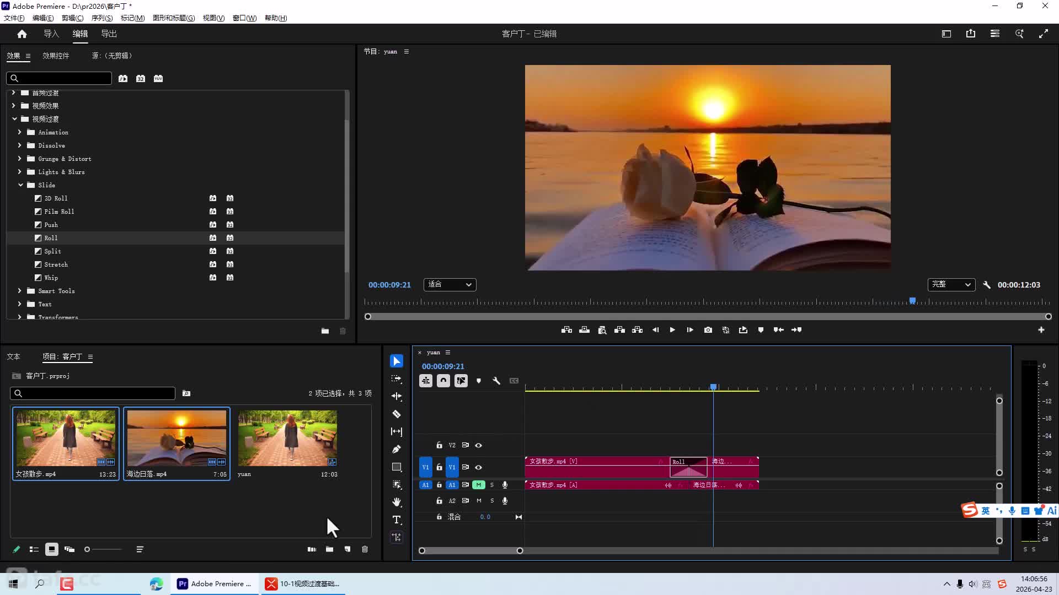Collapse the 视频过渡 folder

(14, 119)
